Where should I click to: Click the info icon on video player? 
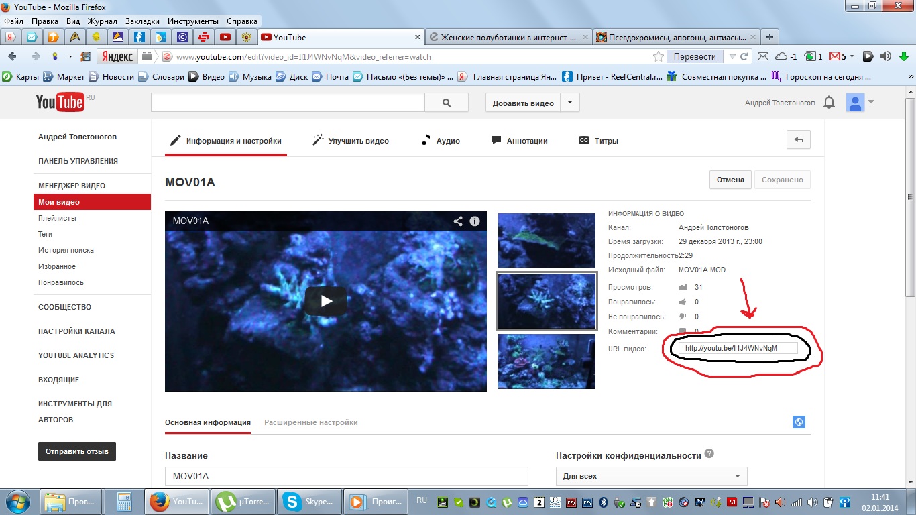[x=475, y=221]
